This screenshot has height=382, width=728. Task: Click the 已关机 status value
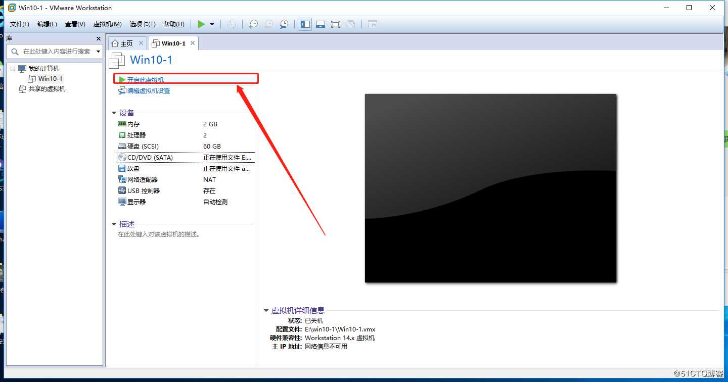coord(314,321)
